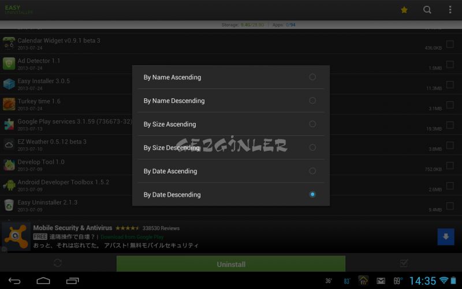The image size is (462, 289).
Task: Click the Develop Tool 1.0 row text
Action: 41,162
